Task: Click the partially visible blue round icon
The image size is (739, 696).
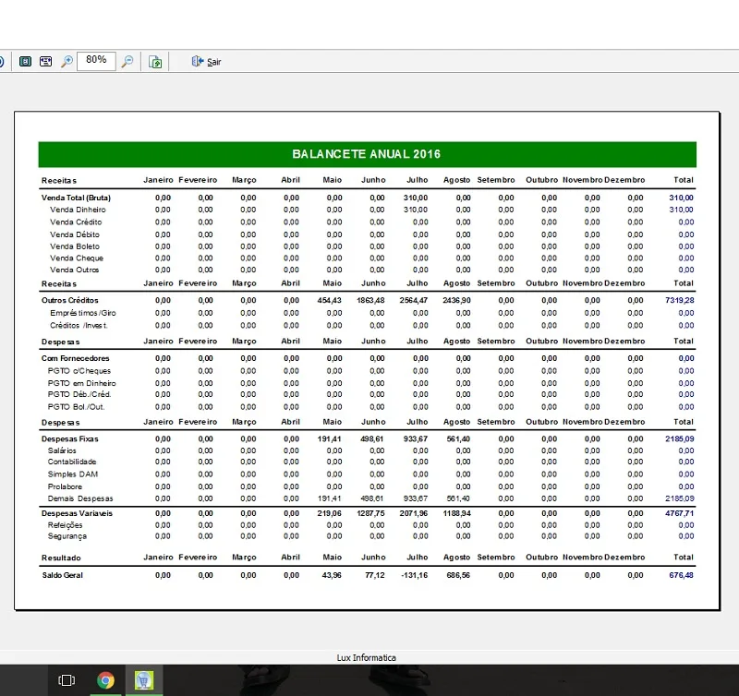Action: click(2, 62)
